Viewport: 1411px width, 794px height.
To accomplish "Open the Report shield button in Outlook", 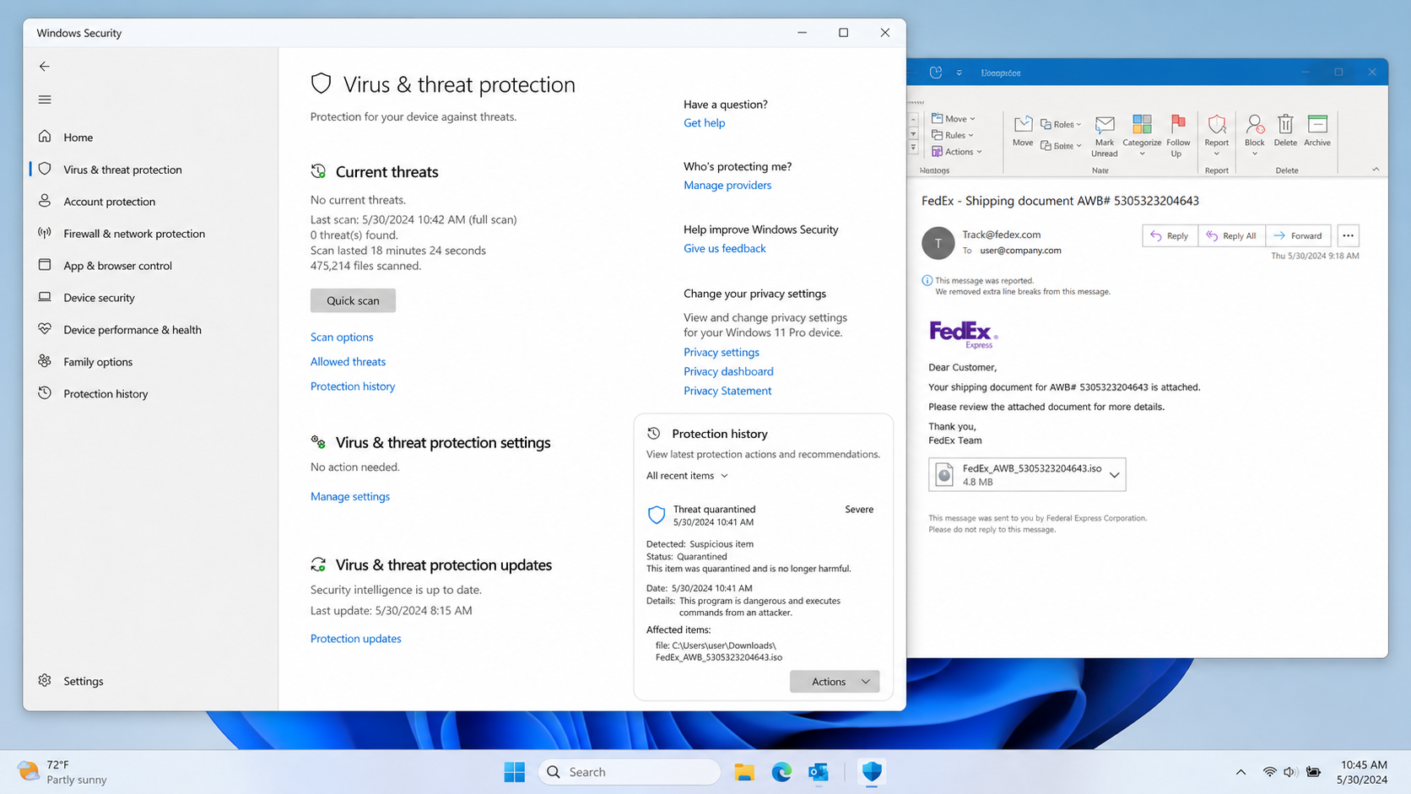I will pyautogui.click(x=1216, y=136).
